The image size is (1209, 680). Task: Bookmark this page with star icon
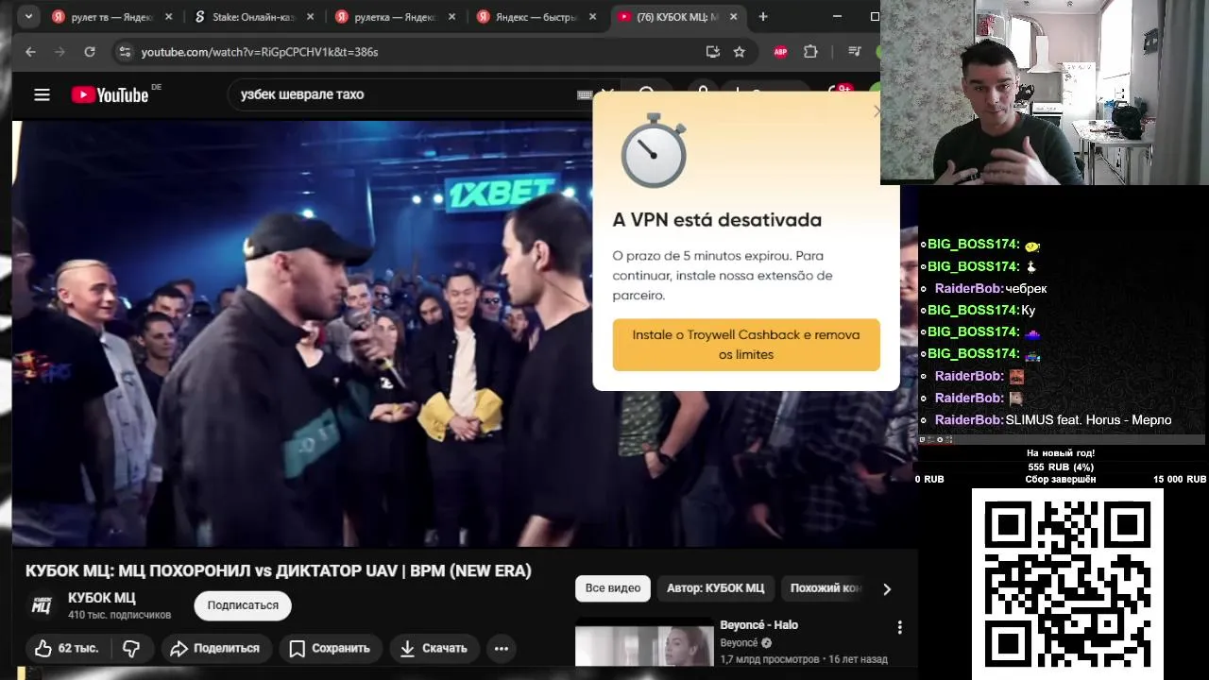coord(740,52)
